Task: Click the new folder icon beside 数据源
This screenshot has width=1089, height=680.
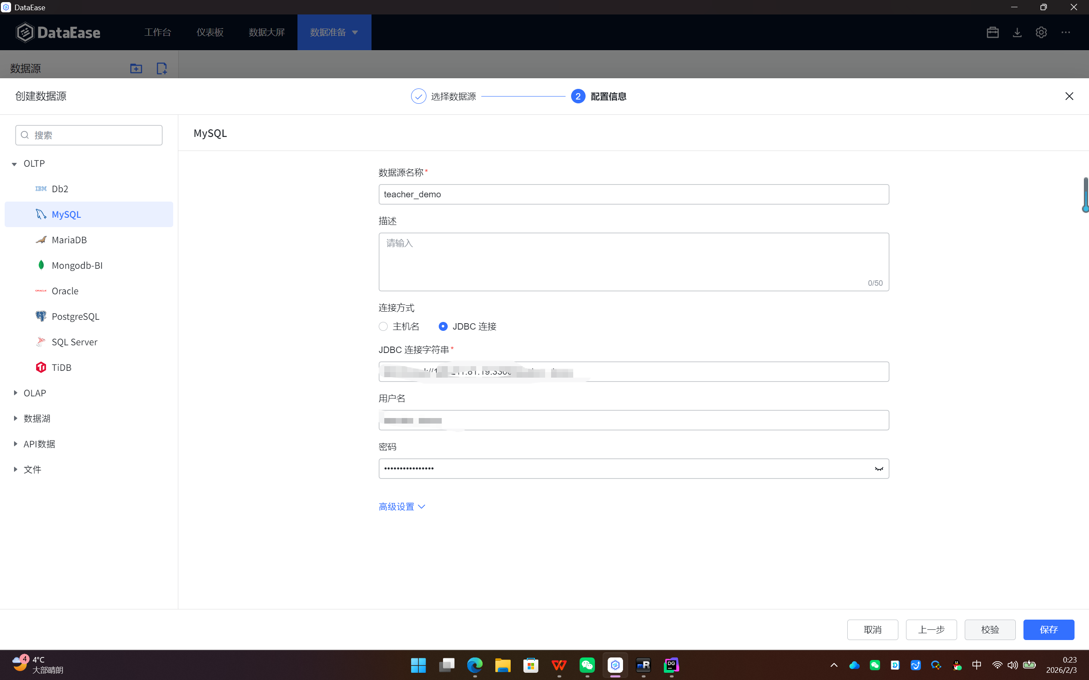Action: pyautogui.click(x=136, y=68)
